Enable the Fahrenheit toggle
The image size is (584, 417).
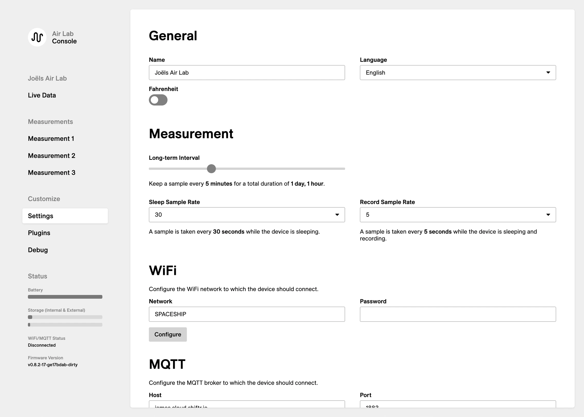pyautogui.click(x=158, y=100)
